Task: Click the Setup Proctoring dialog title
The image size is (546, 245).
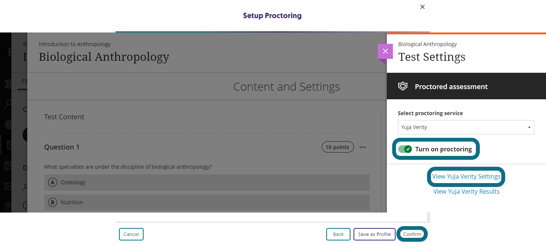Action: pyautogui.click(x=272, y=15)
